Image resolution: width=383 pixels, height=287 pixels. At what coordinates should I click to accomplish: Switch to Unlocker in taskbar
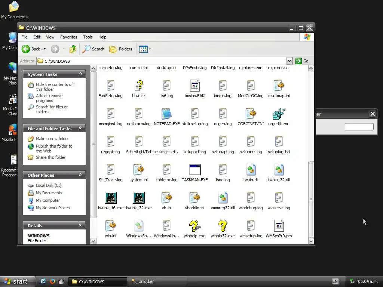coord(157,281)
